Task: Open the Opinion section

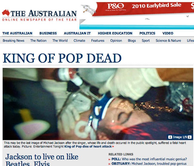Action: (x=116, y=41)
